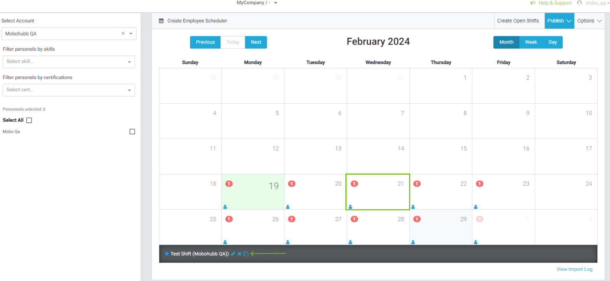
Task: Click the blue color dot for Test Shift
Action: (x=167, y=254)
